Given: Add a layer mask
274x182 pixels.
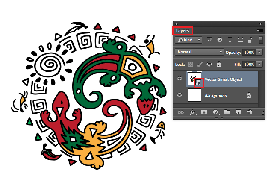Looking at the screenshot, I should coord(204,112).
